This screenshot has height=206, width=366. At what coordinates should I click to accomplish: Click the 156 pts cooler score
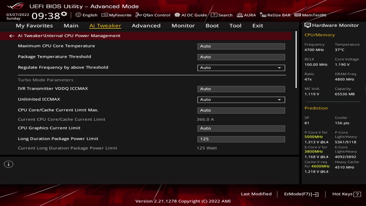click(342, 123)
